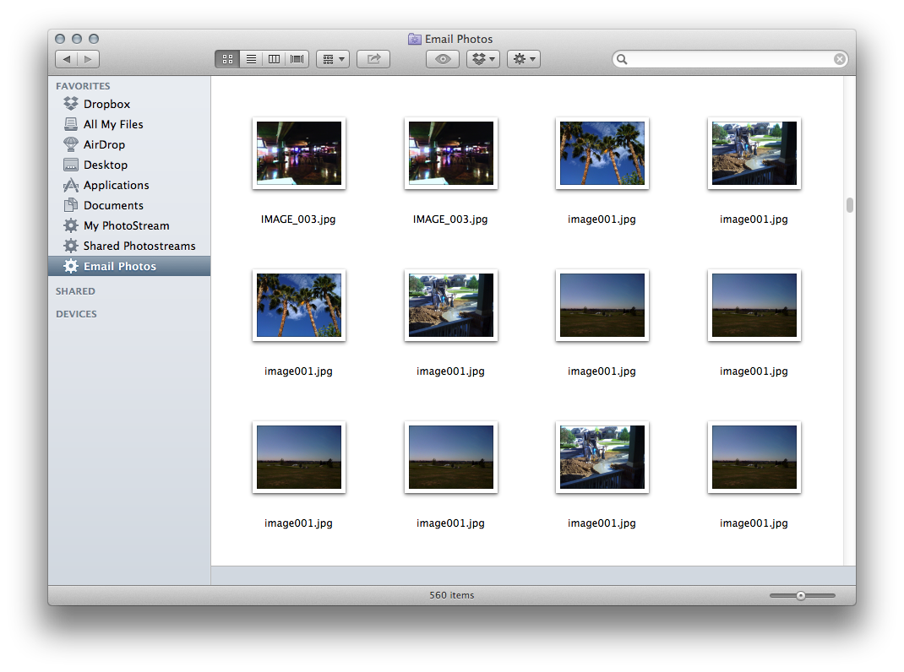The height and width of the screenshot is (672, 904).
Task: Open All My Files in sidebar
Action: pos(129,124)
